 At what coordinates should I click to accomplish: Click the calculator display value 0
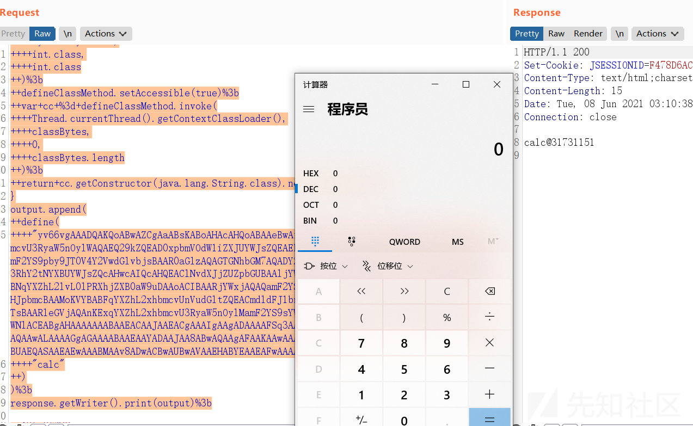pyautogui.click(x=498, y=149)
